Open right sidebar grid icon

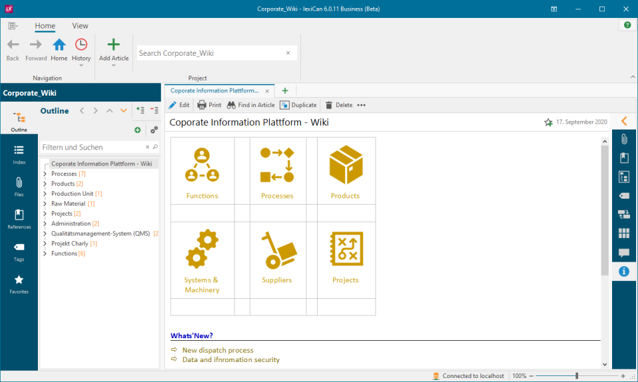point(624,233)
